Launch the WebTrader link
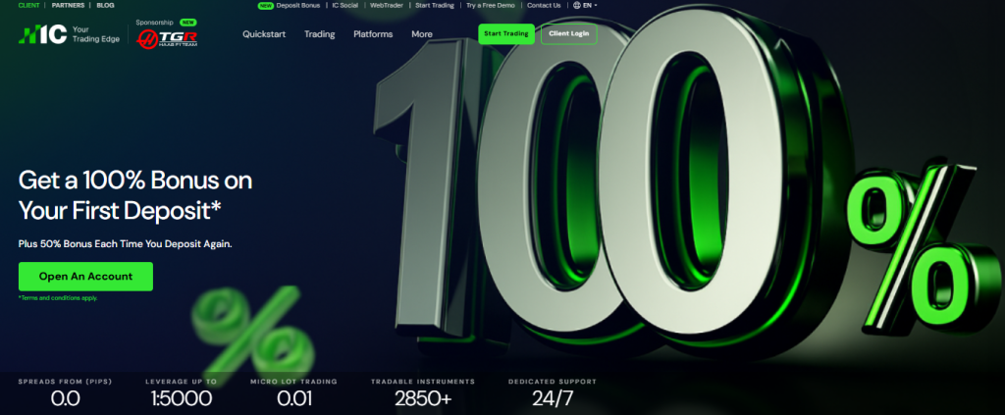This screenshot has height=415, width=1005. coord(387,5)
